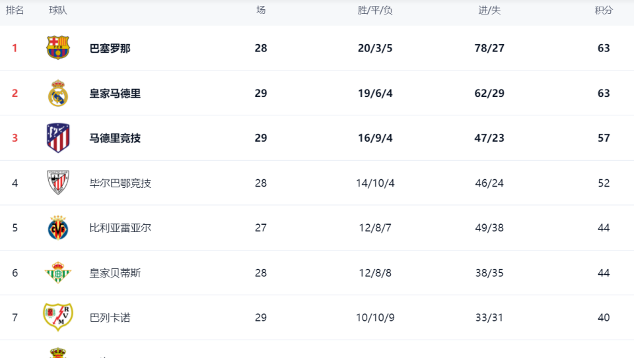Click the Villarreal crest icon
This screenshot has width=634, height=358.
click(x=58, y=227)
